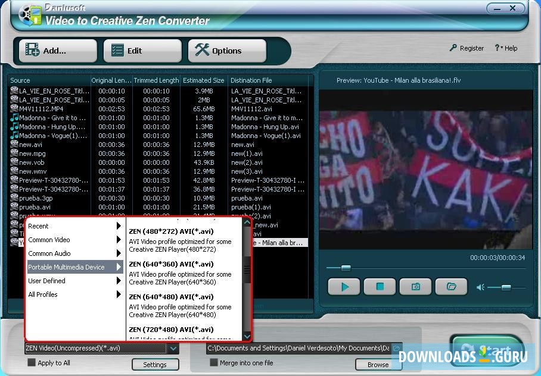Screen dimensions: 541x376
Task: Play the preview video
Action: (344, 286)
